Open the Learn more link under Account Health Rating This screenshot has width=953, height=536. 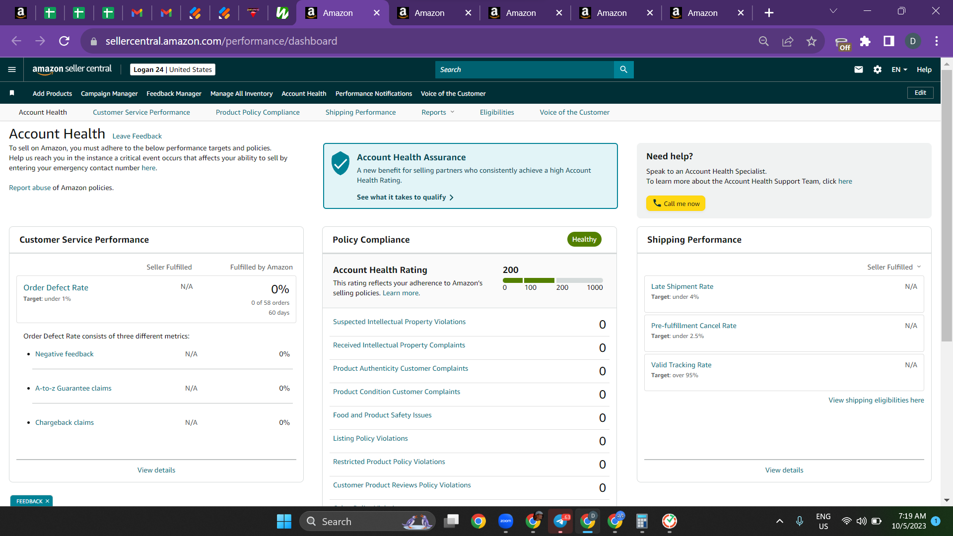[400, 293]
